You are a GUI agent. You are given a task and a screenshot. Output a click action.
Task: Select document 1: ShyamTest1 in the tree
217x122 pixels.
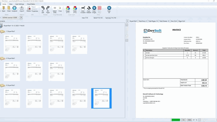(10, 31)
